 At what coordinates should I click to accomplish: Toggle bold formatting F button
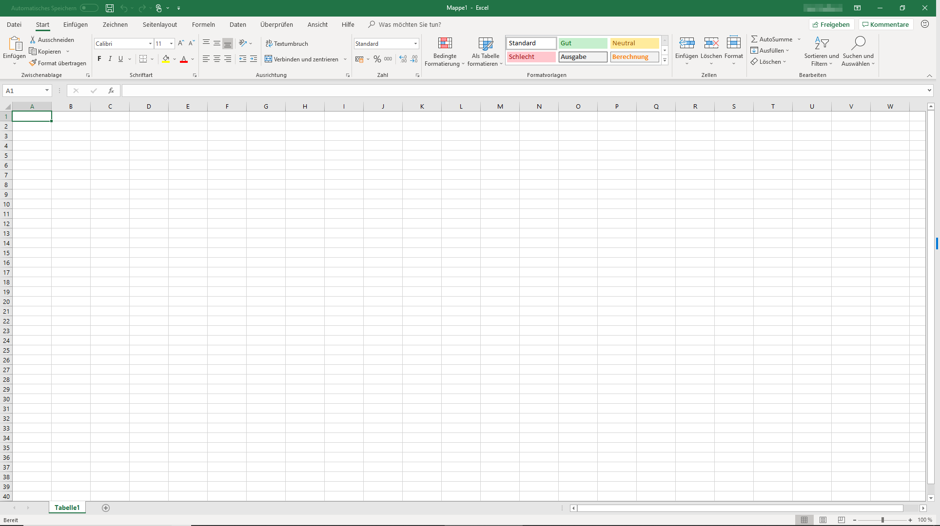[x=99, y=59]
